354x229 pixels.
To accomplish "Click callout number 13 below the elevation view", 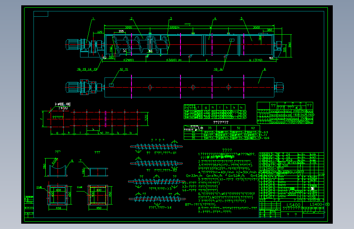I will point(95,69).
